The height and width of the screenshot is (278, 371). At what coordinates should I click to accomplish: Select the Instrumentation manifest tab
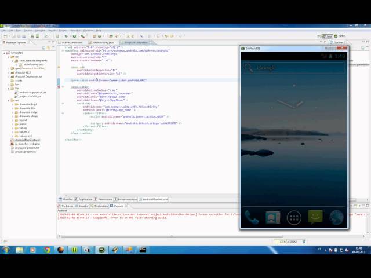(126, 199)
